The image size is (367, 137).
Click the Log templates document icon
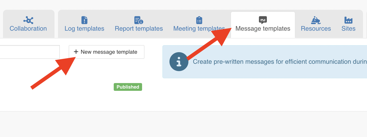[x=84, y=20]
